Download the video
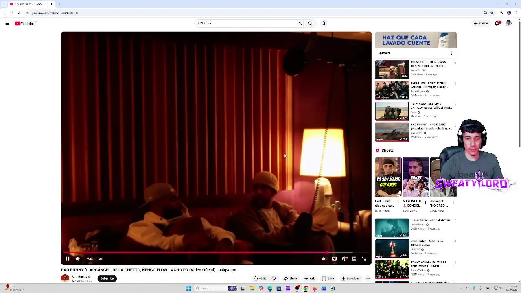521x293 pixels. pos(350,278)
